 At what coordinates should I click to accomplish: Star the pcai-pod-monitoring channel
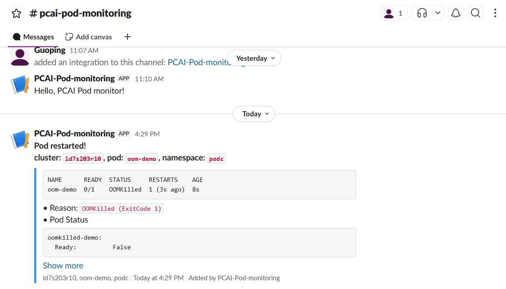click(x=17, y=14)
